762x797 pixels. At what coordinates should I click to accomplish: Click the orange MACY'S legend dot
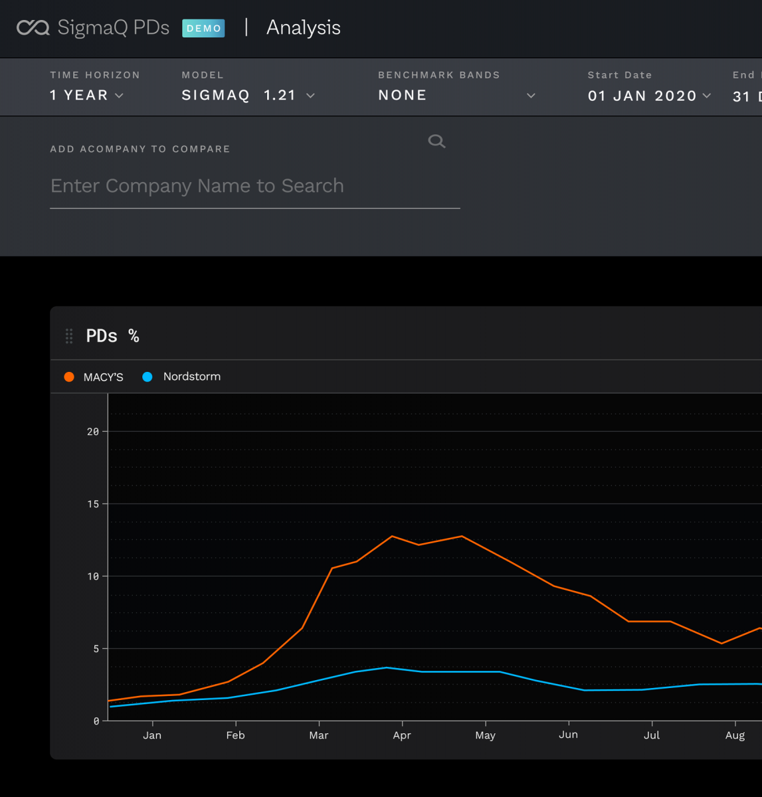(x=69, y=377)
